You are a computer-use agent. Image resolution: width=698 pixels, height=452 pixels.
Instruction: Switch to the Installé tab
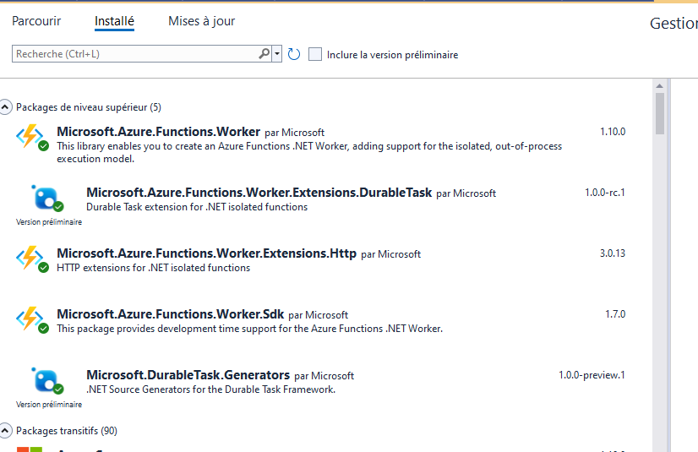coord(114,21)
